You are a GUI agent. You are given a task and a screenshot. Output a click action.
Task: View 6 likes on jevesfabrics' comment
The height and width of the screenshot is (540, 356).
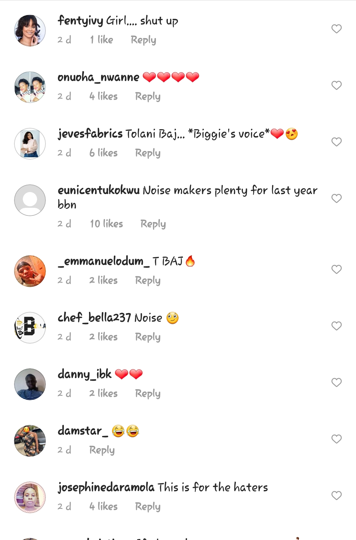[x=103, y=153]
